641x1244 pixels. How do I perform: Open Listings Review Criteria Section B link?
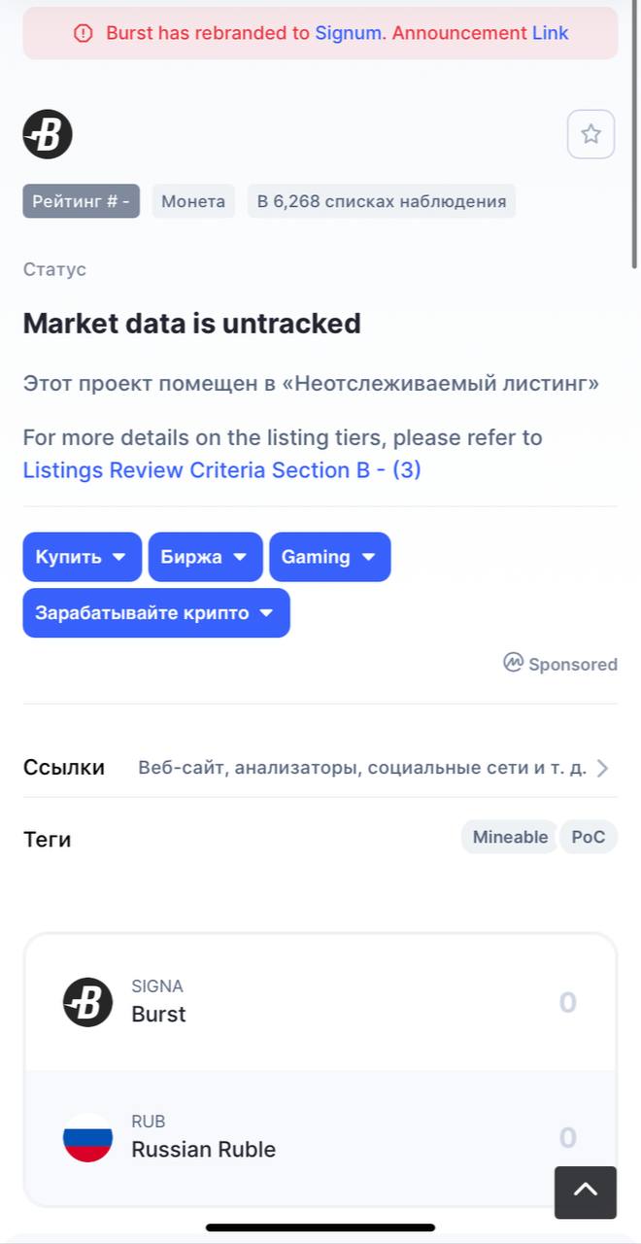click(x=222, y=470)
